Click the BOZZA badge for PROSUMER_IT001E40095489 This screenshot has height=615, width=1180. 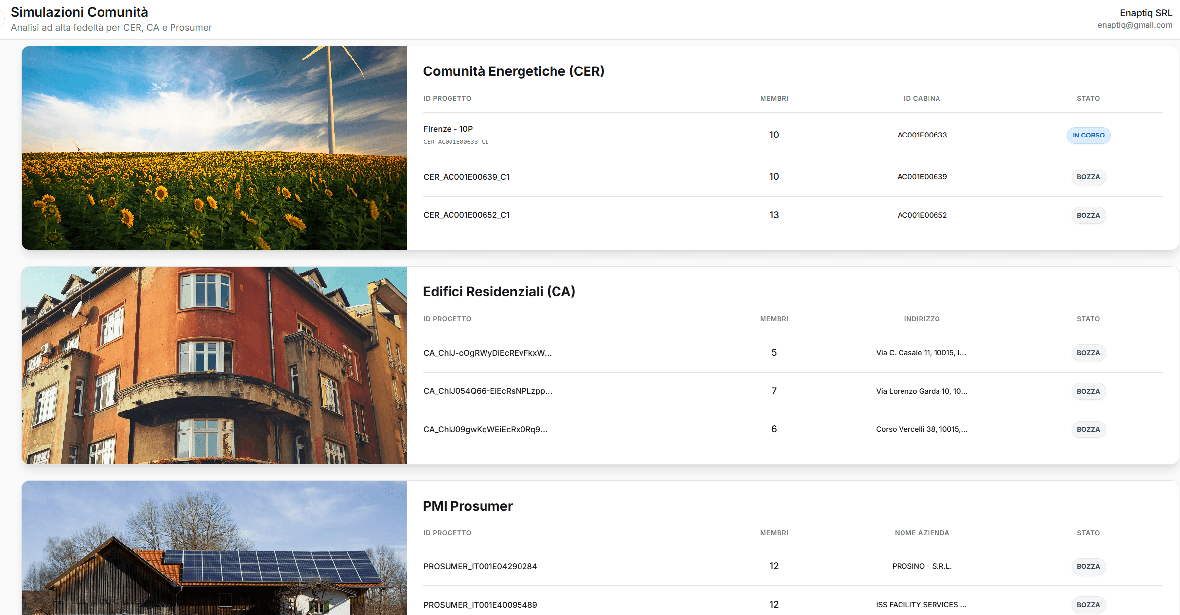pos(1088,604)
